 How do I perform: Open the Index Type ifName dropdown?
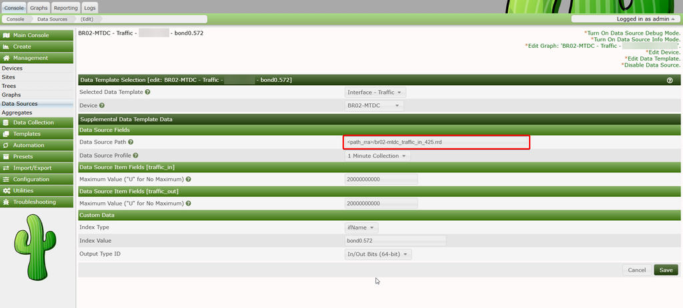(362, 228)
